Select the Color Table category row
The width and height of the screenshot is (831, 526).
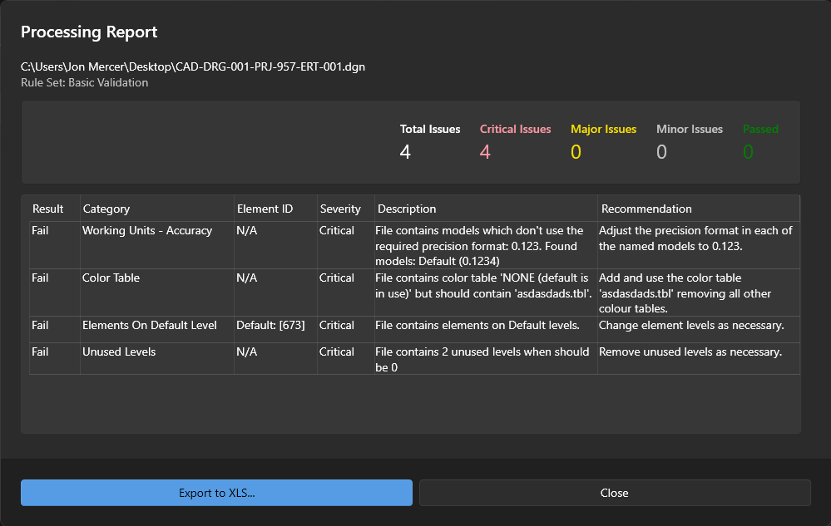[111, 278]
